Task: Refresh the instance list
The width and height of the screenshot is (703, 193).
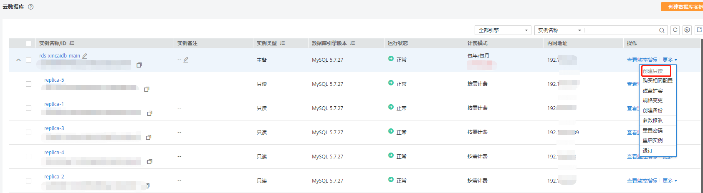Action: [x=675, y=30]
